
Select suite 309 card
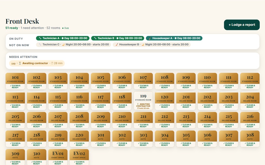coord(15,157)
